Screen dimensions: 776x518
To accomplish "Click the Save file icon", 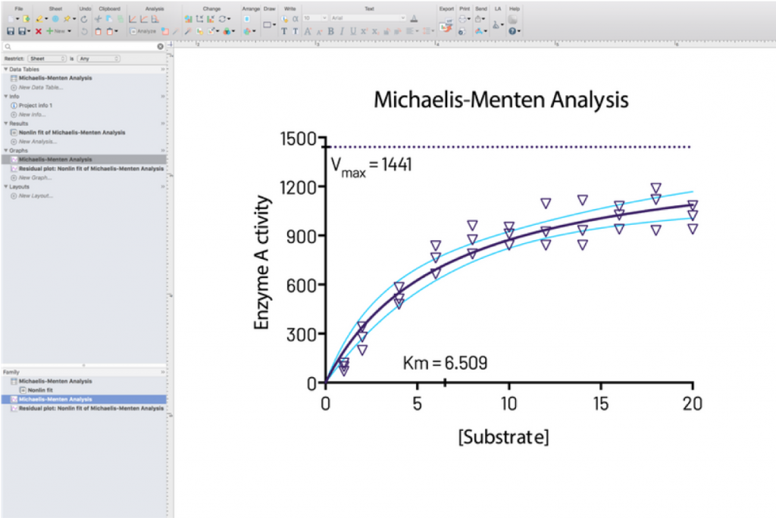I will [x=11, y=31].
